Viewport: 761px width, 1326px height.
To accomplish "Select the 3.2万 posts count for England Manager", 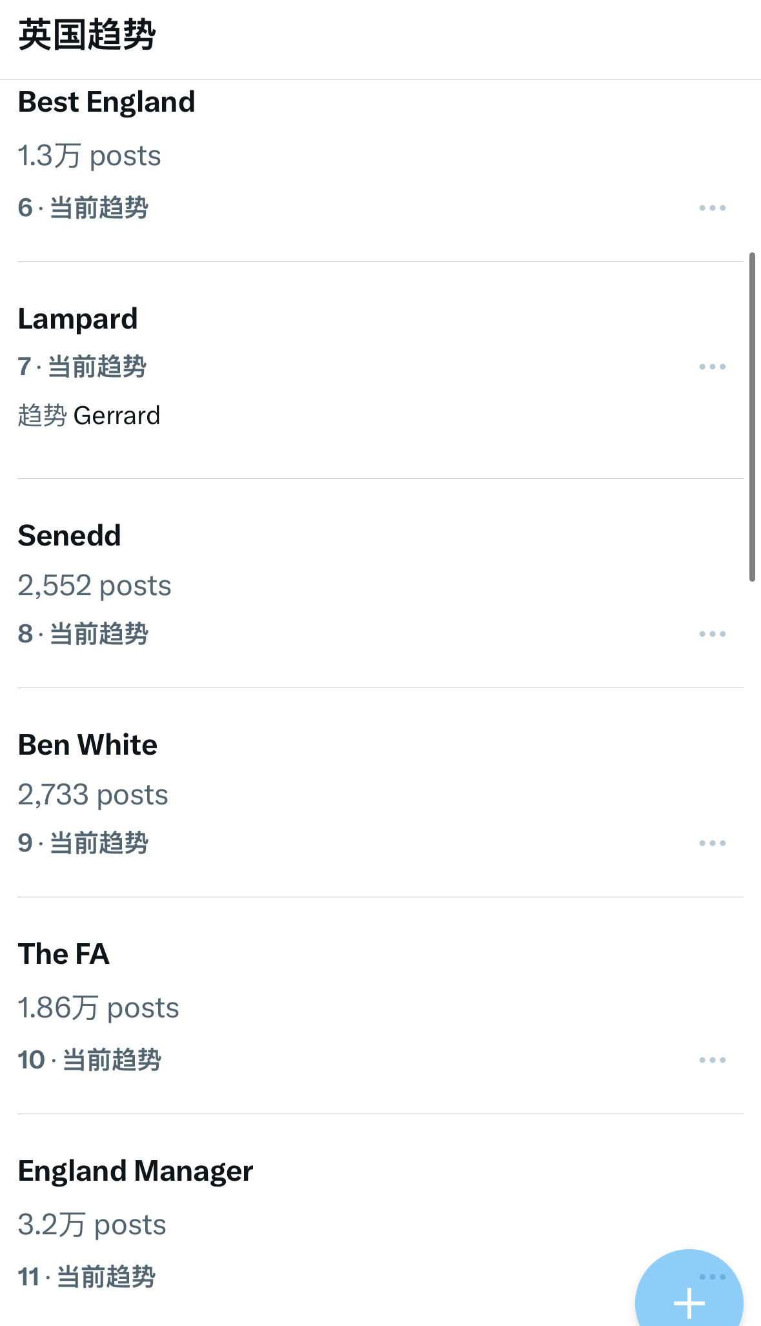I will [92, 1225].
